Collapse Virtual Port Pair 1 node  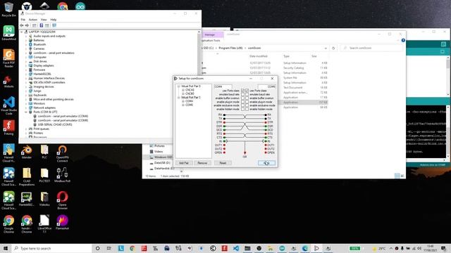click(x=178, y=98)
